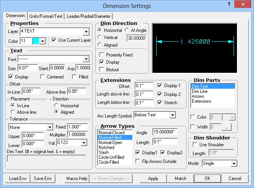Viewport: 254px width, 188px height.
Task: Click the dimension preview image
Action: tap(195, 48)
